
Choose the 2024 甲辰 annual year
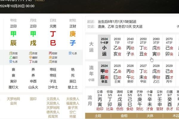point(104,73)
